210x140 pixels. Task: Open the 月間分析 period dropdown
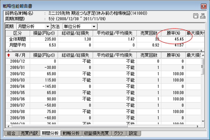tap(48, 26)
